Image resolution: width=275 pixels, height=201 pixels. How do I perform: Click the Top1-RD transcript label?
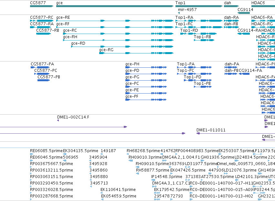click(x=189, y=30)
